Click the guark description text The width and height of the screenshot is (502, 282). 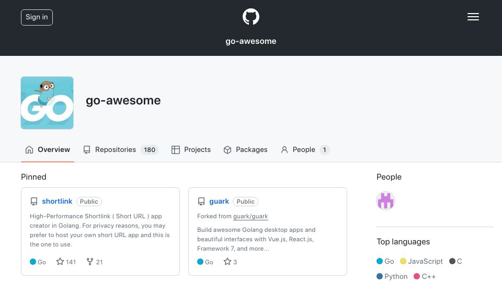tap(256, 239)
